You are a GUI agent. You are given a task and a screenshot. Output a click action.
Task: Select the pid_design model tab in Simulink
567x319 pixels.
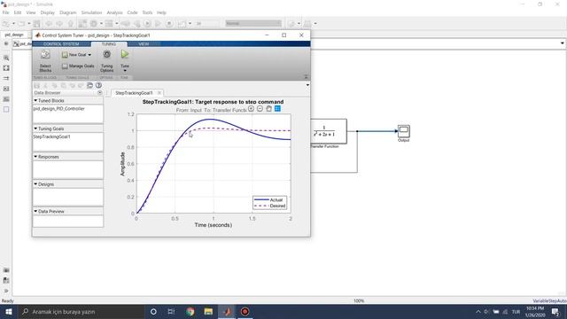(14, 35)
